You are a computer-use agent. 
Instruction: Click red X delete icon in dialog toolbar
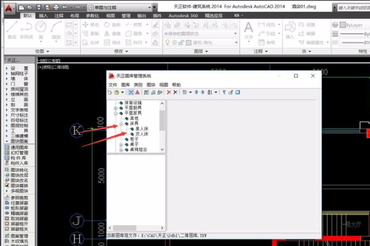click(x=169, y=92)
